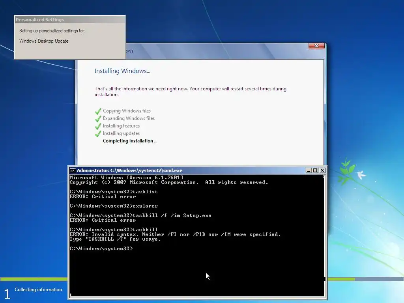Close the Administrator cmd.exe window

click(x=322, y=170)
